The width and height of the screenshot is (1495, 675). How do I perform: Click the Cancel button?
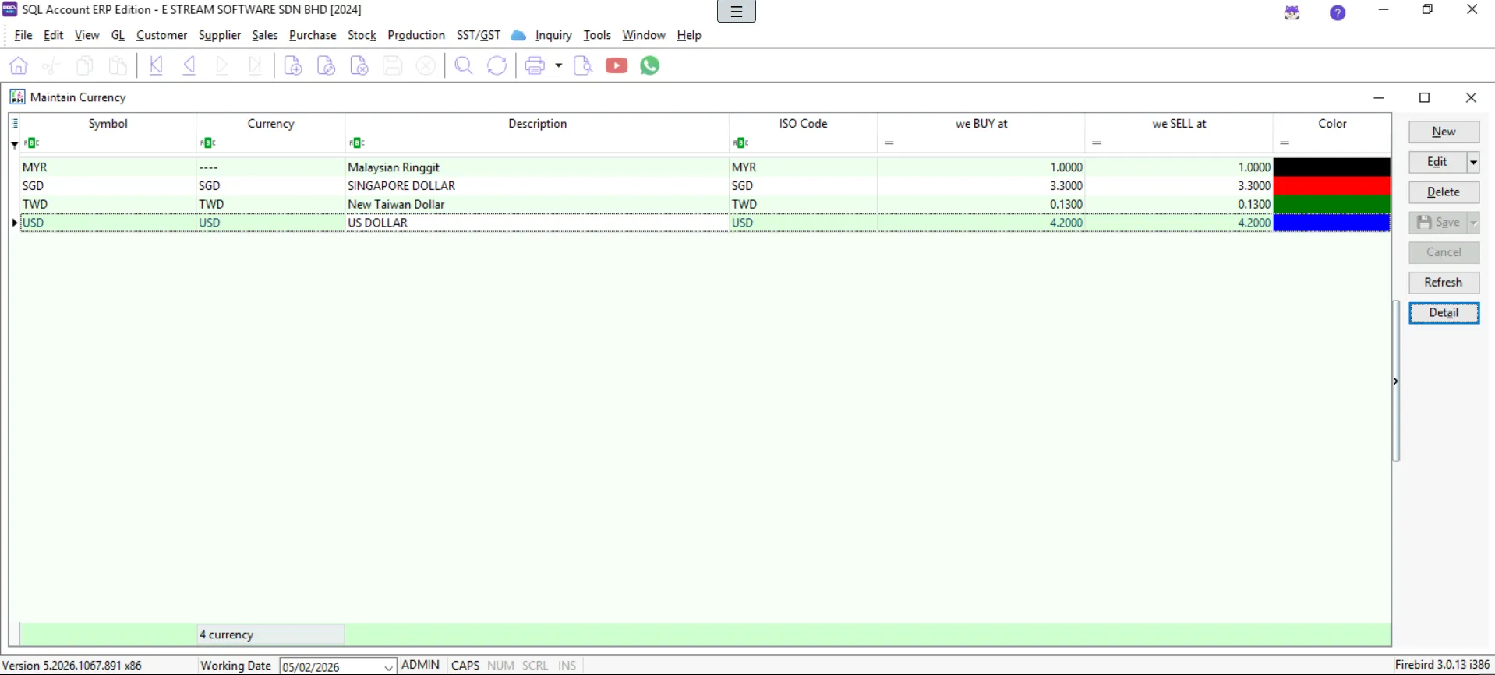coord(1444,252)
